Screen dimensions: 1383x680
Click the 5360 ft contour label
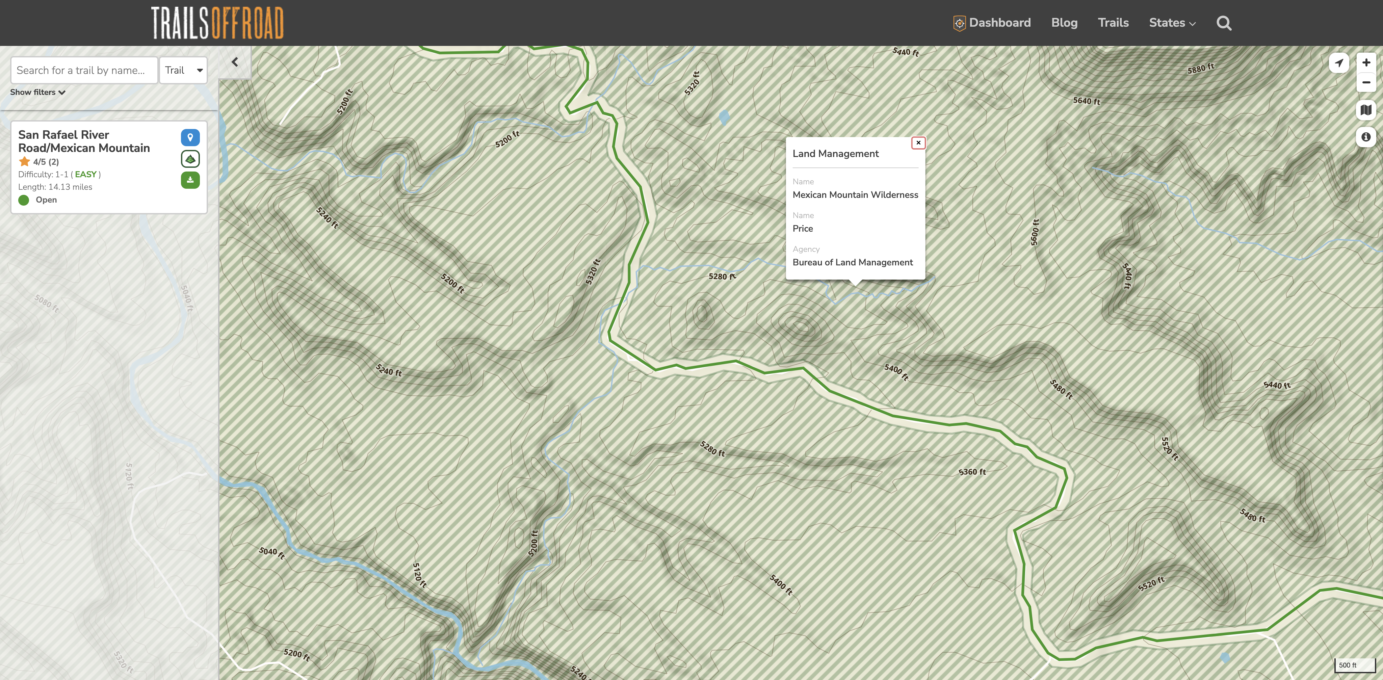point(972,472)
